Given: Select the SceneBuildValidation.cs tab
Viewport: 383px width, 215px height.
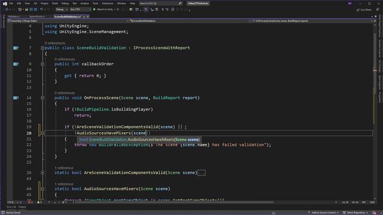Looking at the screenshot, I should coord(68,17).
